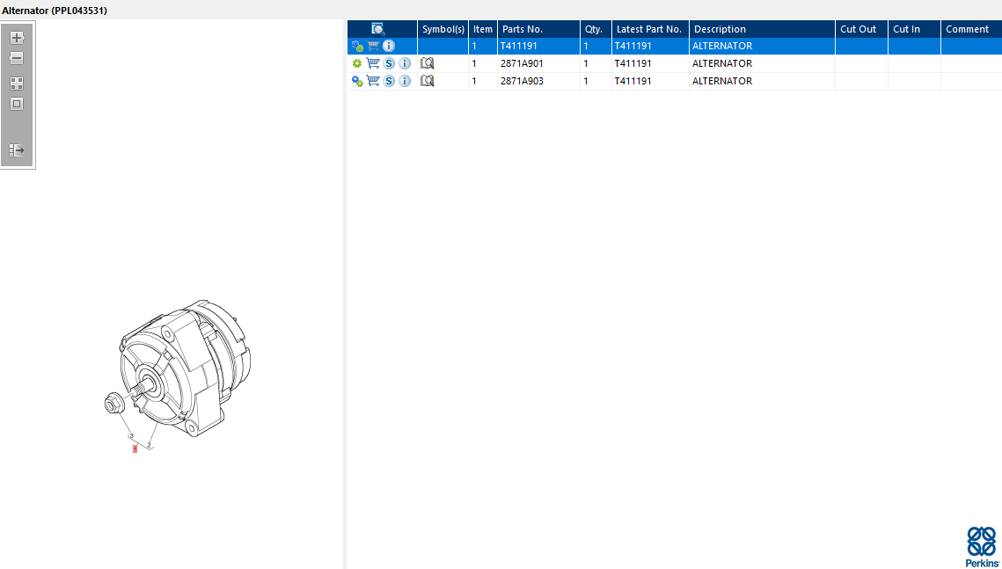Viewport: 1002px width, 569px height.
Task: Click callout number 2 on diagram
Action: coord(150,445)
